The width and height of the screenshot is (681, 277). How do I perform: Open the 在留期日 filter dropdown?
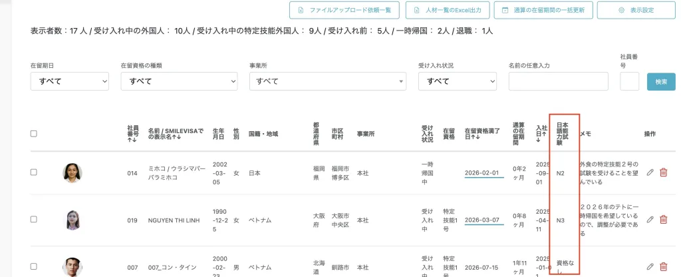pyautogui.click(x=69, y=81)
